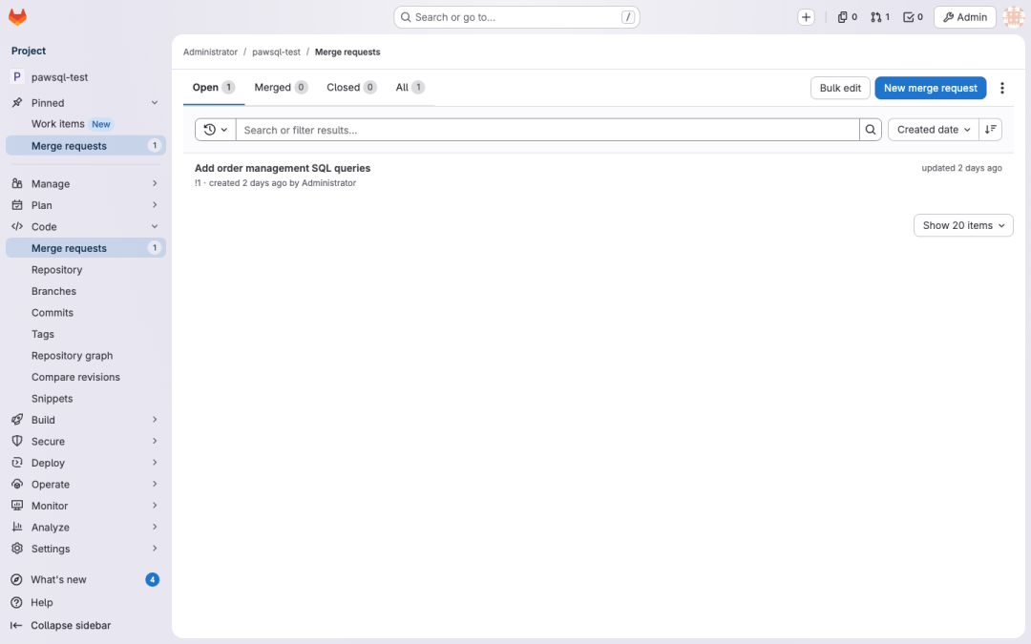Expand the Operate section
This screenshot has width=1031, height=644.
coord(86,485)
